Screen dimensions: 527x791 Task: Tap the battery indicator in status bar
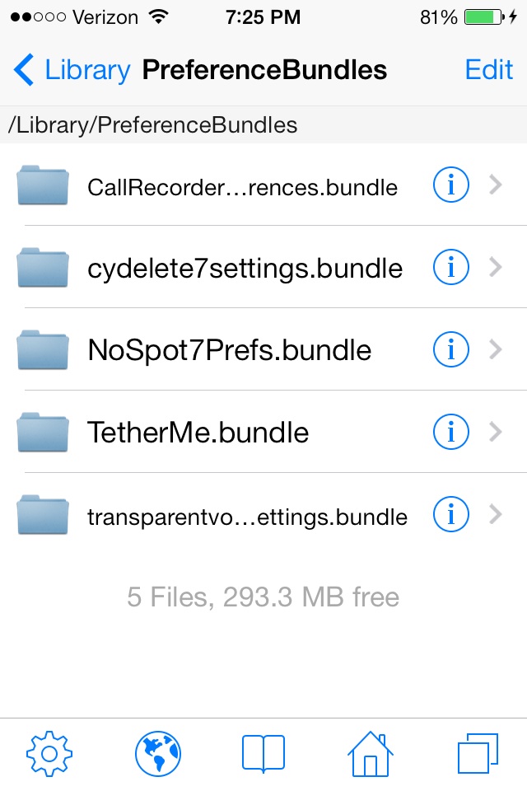484,17
